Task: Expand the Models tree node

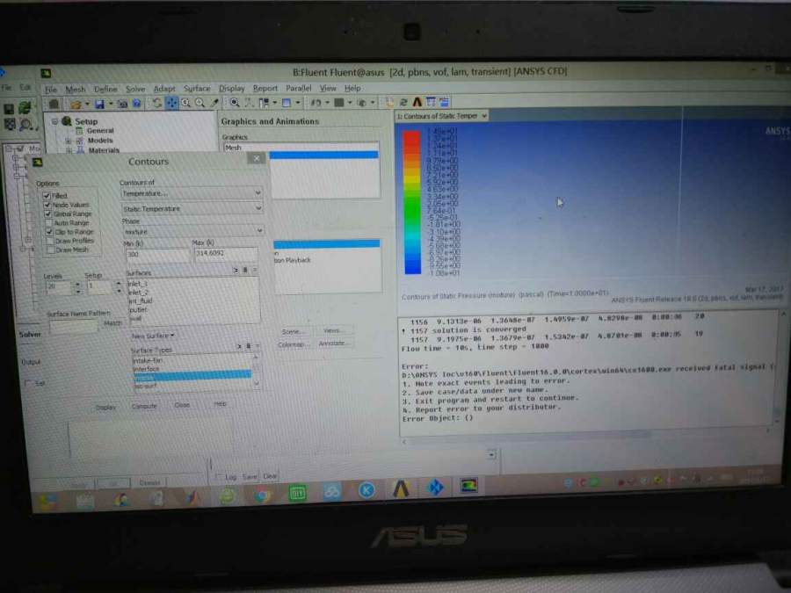Action: [x=68, y=141]
